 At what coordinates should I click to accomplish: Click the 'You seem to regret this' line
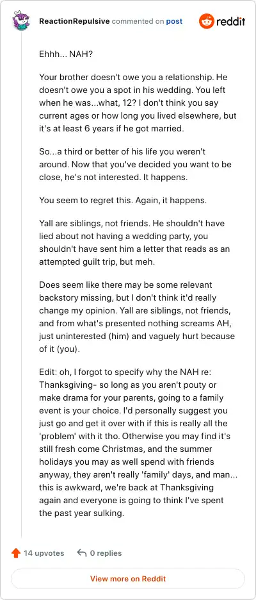coord(123,201)
